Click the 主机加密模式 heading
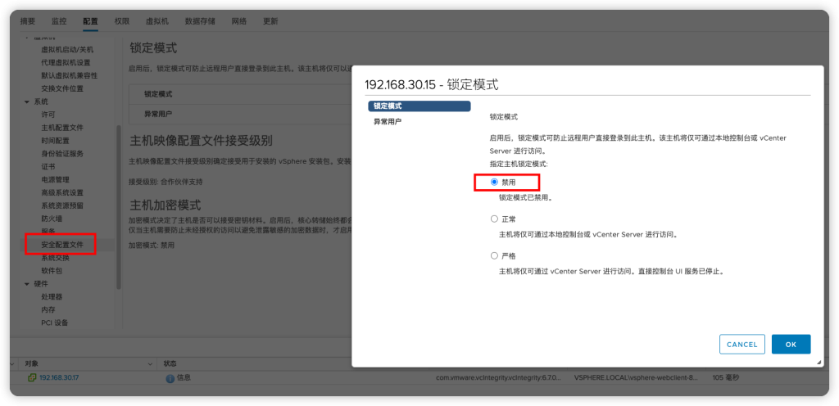Viewport: 839px width, 406px height. coord(166,205)
